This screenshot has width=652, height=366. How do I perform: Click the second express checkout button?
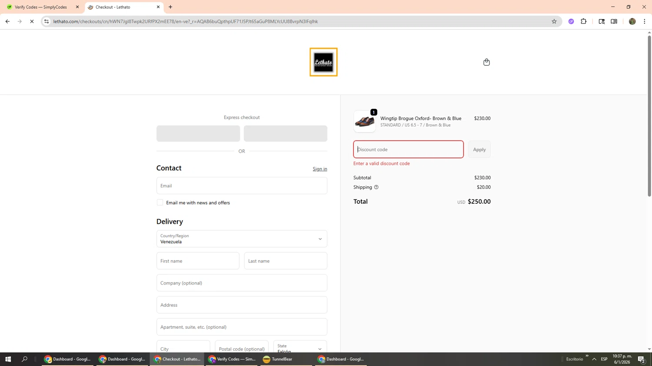pyautogui.click(x=286, y=134)
